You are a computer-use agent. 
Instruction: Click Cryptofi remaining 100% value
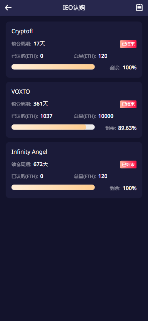(x=130, y=67)
